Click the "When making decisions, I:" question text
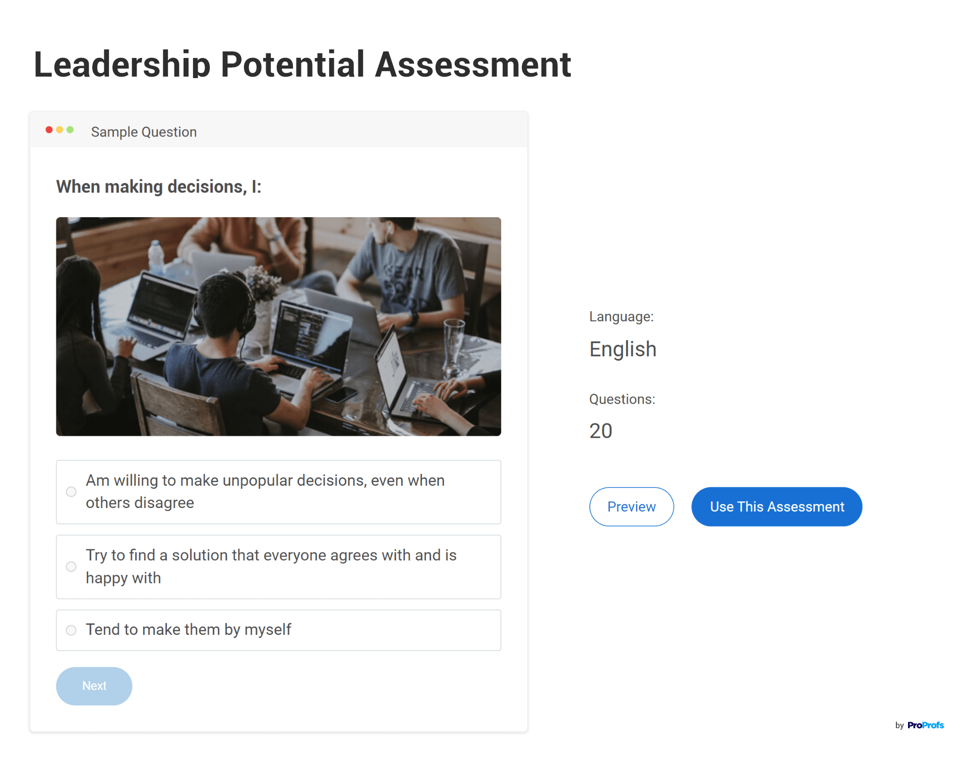Viewport: 968px width, 761px height. pos(159,186)
